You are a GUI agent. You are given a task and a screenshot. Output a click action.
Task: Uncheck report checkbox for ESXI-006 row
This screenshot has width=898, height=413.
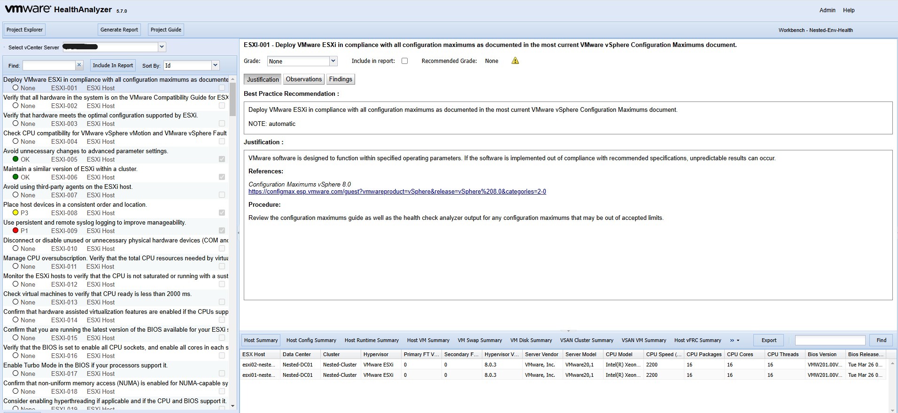click(x=222, y=177)
